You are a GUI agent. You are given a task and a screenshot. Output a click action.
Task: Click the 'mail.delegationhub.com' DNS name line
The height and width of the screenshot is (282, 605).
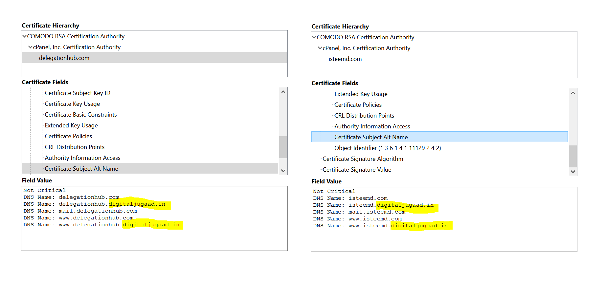[80, 211]
